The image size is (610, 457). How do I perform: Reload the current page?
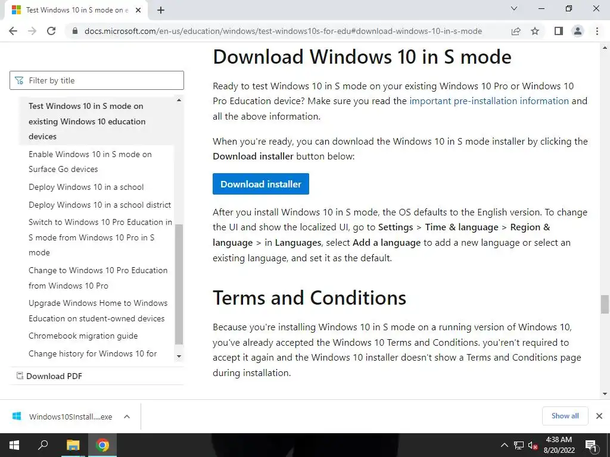point(51,31)
